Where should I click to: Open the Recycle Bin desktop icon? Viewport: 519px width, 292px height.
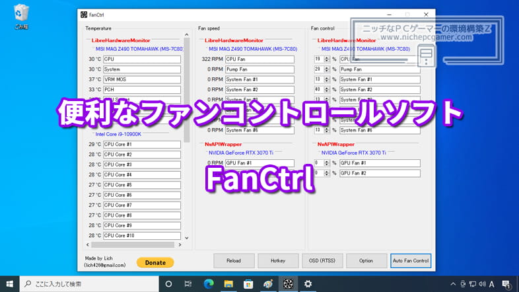[x=21, y=17]
